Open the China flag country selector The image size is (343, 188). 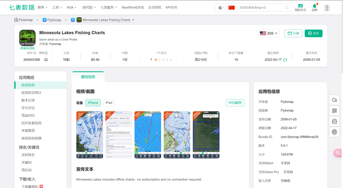pyautogui.click(x=232, y=8)
